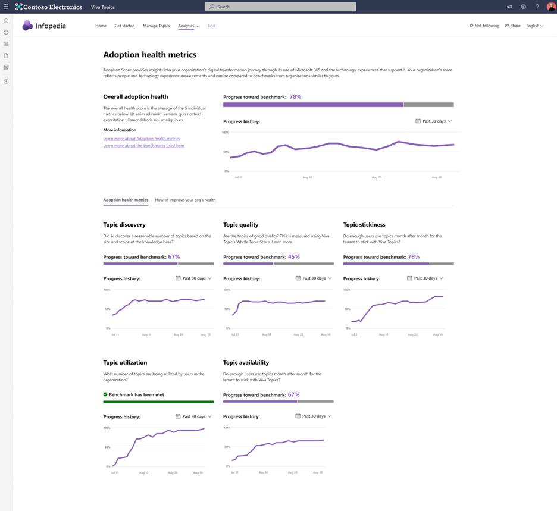Open the English language dropdown
The image size is (557, 511).
click(x=534, y=26)
